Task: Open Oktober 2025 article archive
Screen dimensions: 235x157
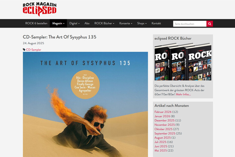Action: click(163, 129)
